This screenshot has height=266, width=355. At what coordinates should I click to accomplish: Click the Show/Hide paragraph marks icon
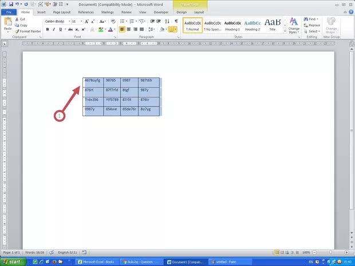176,21
